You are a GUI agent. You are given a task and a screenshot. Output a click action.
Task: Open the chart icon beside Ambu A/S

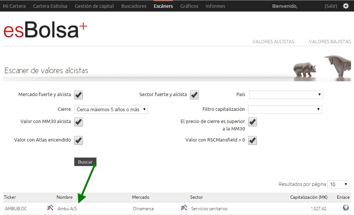[x=50, y=208]
